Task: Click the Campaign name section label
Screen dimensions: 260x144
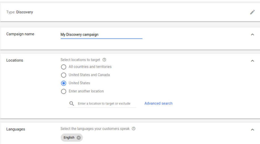Action: (x=20, y=34)
